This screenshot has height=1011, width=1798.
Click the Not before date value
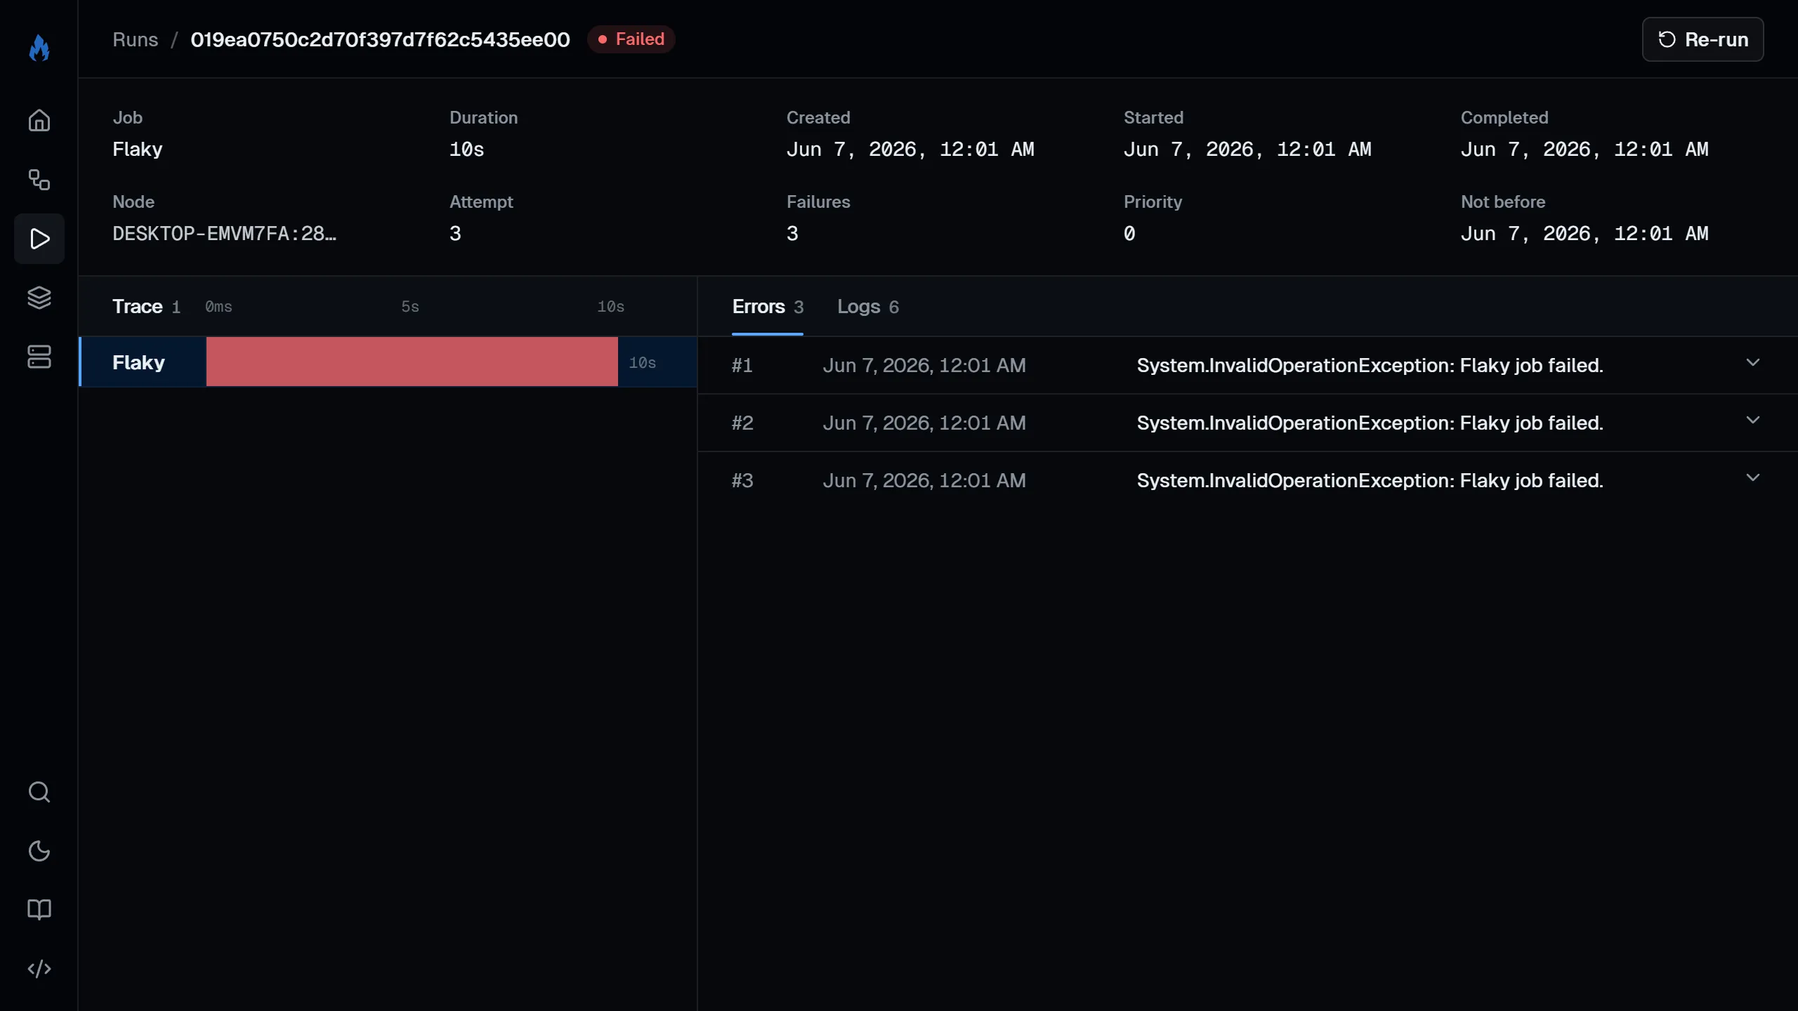tap(1584, 234)
